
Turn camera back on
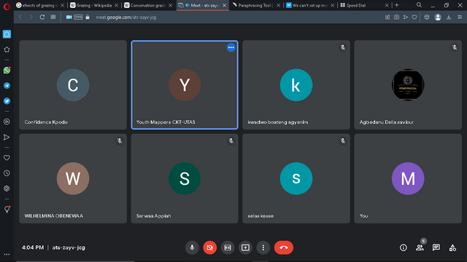click(209, 247)
